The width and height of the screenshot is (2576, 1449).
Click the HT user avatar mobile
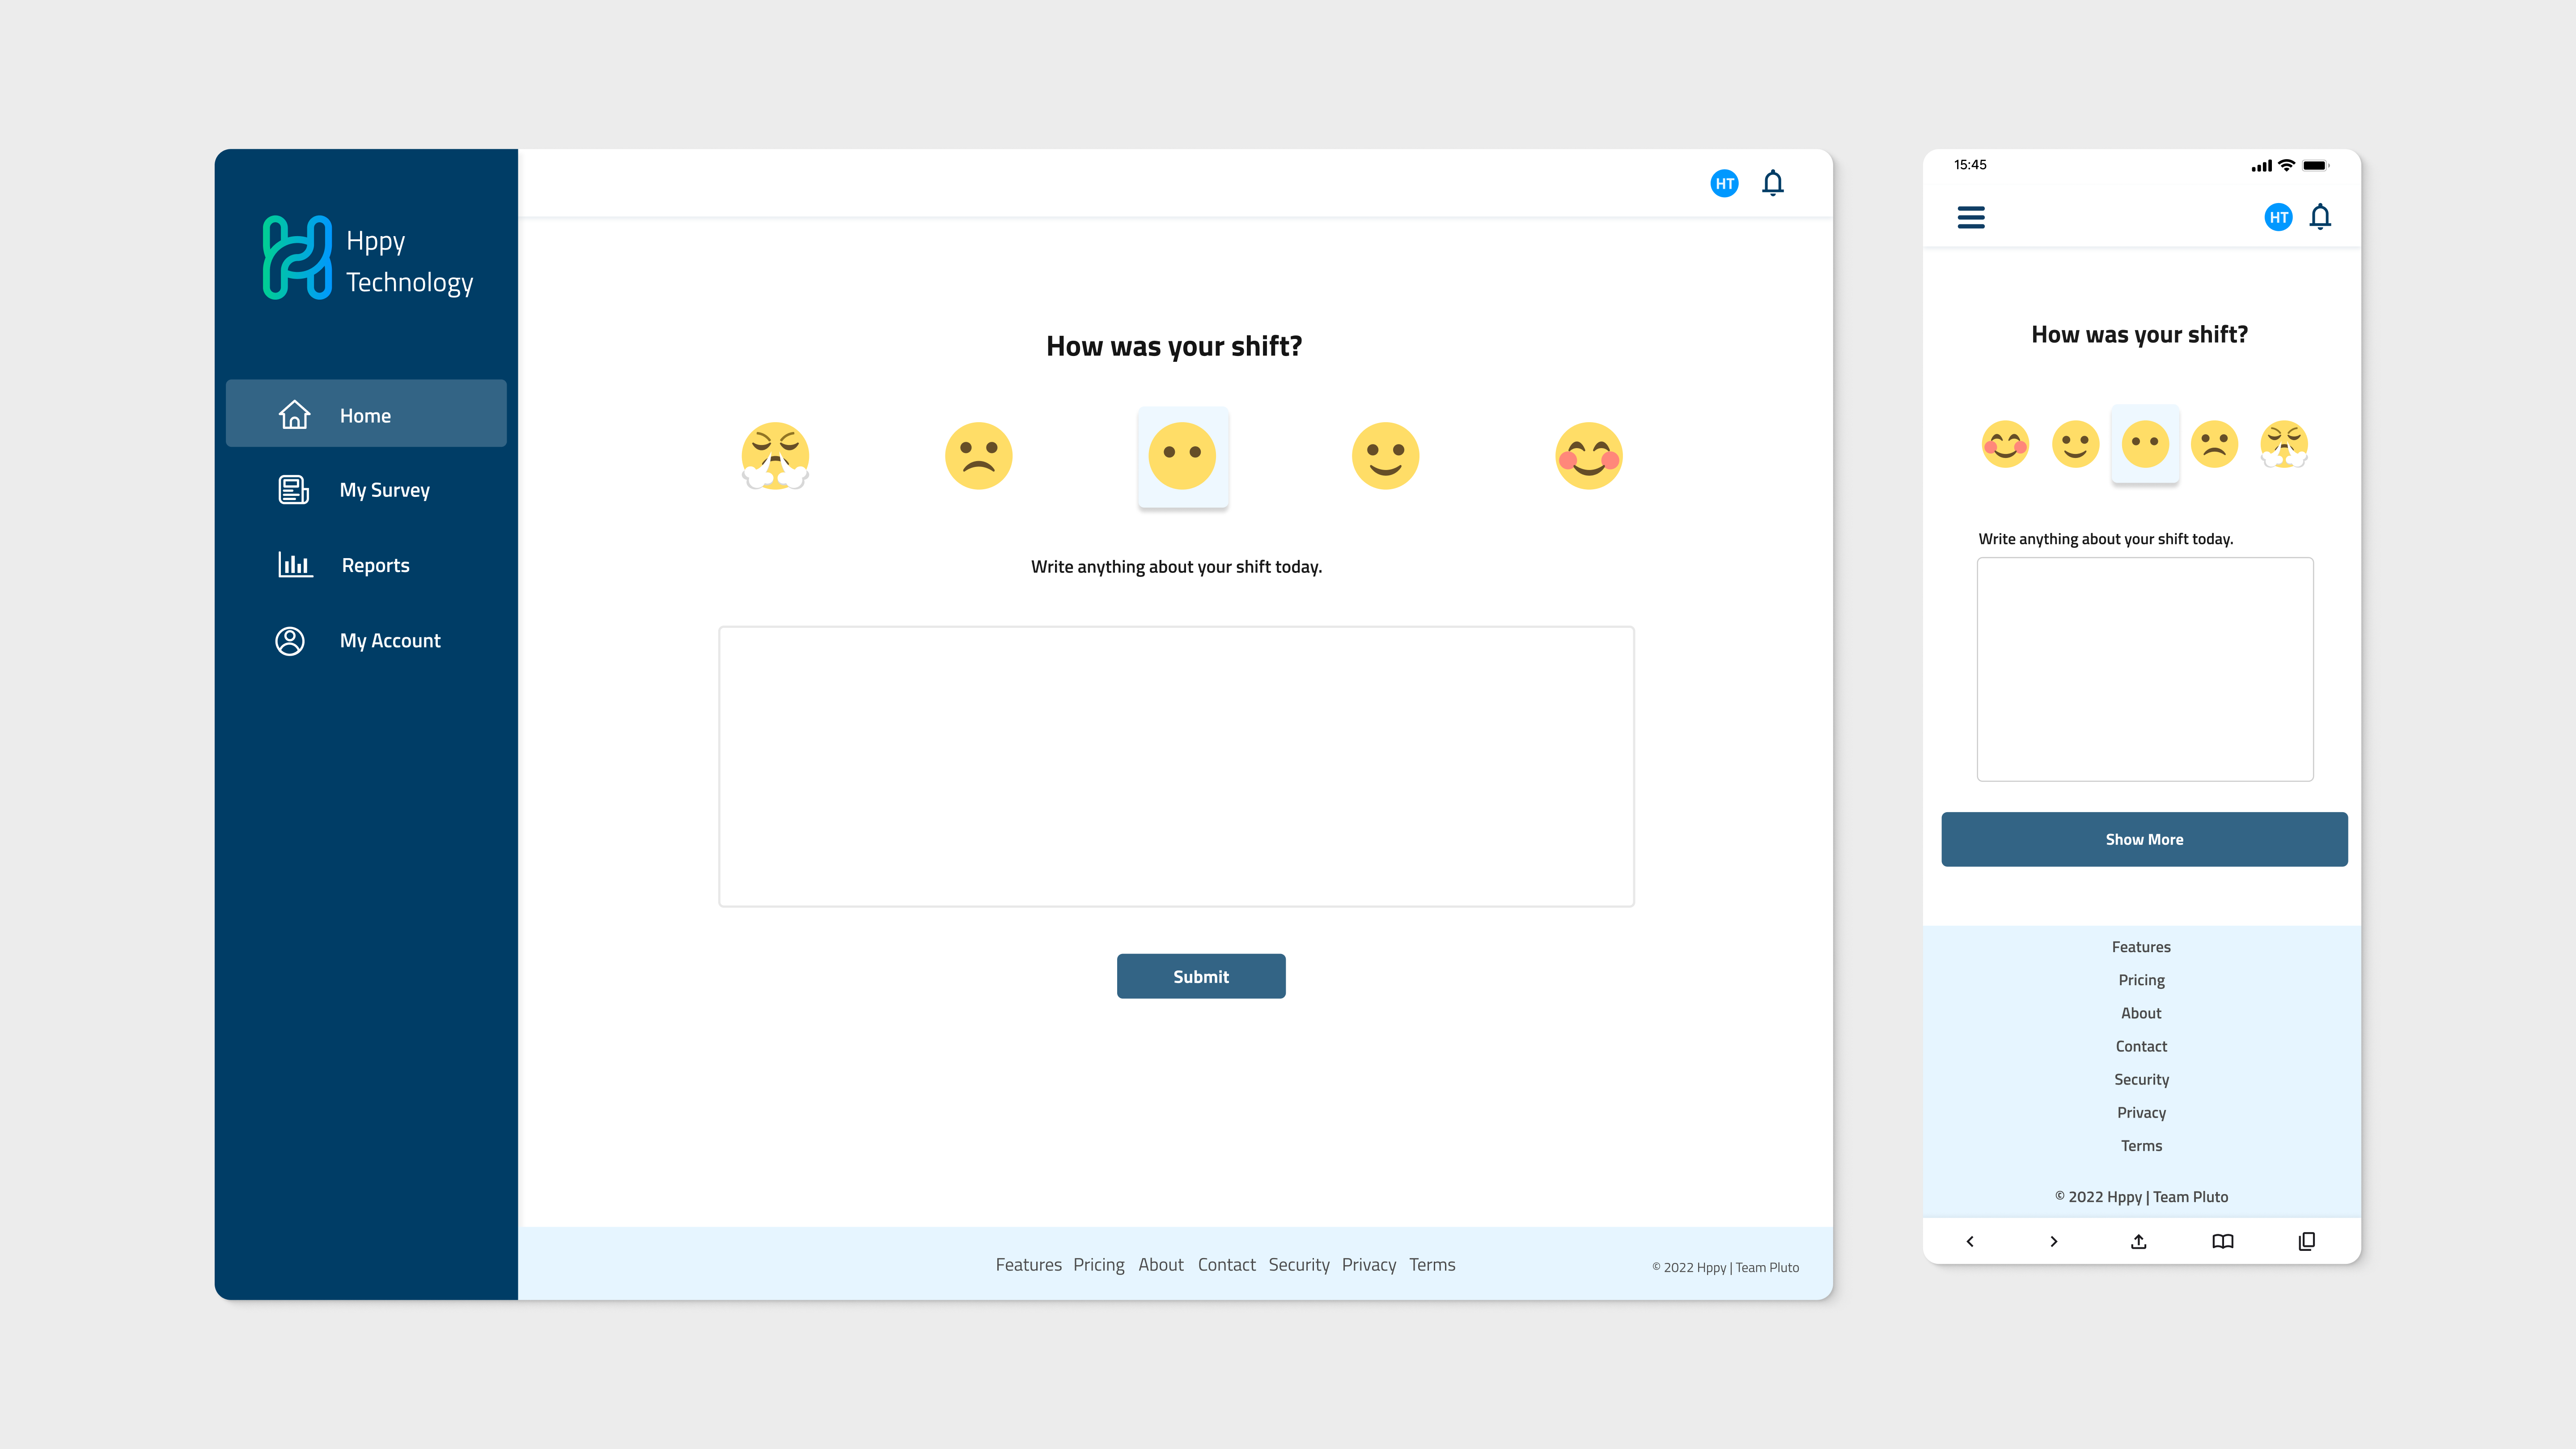click(2279, 216)
